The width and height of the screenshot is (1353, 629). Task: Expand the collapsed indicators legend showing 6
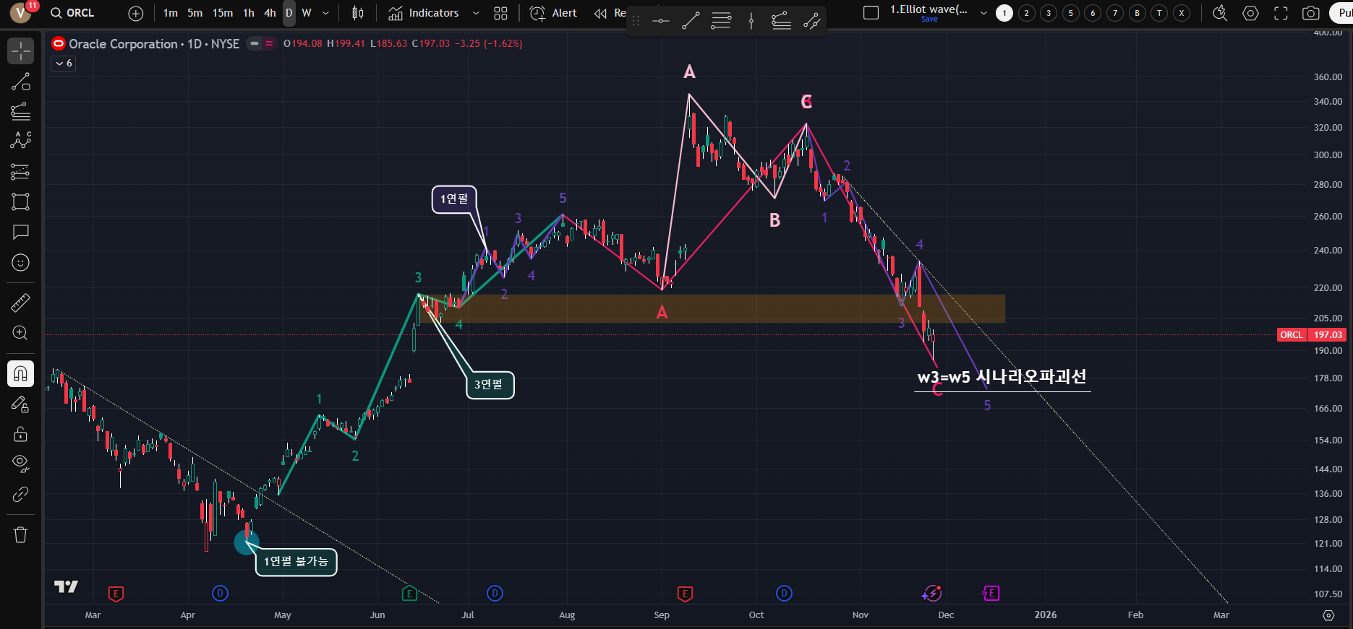coord(64,64)
